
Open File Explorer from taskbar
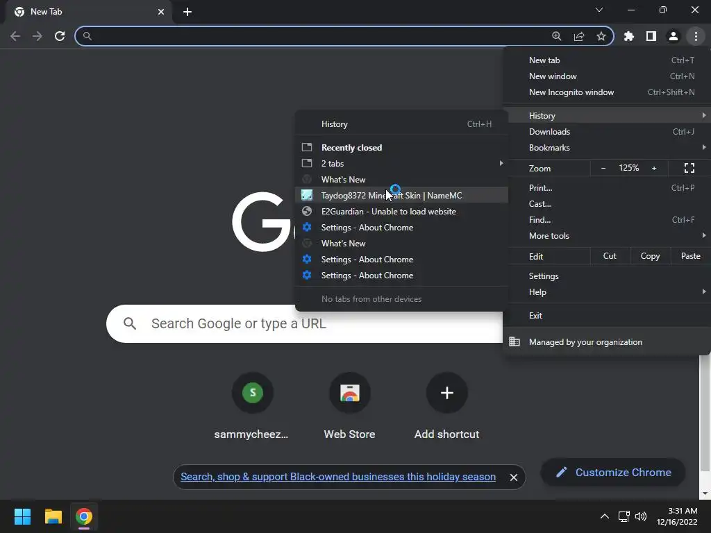coord(53,516)
